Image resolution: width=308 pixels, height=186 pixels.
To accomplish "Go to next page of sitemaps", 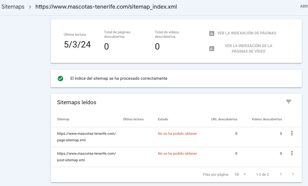I will point(293,174).
